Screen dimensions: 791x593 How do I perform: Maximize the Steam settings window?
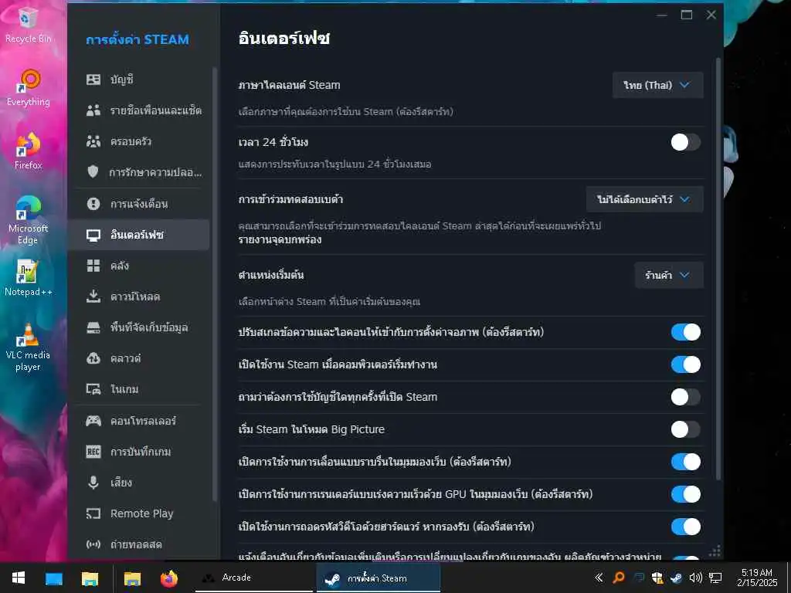[687, 15]
